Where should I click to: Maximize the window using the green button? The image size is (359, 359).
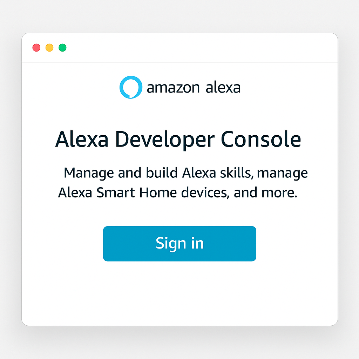tap(62, 48)
